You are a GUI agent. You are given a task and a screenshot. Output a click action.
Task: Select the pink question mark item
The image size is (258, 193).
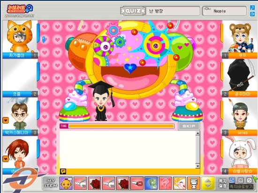pyautogui.click(x=166, y=183)
